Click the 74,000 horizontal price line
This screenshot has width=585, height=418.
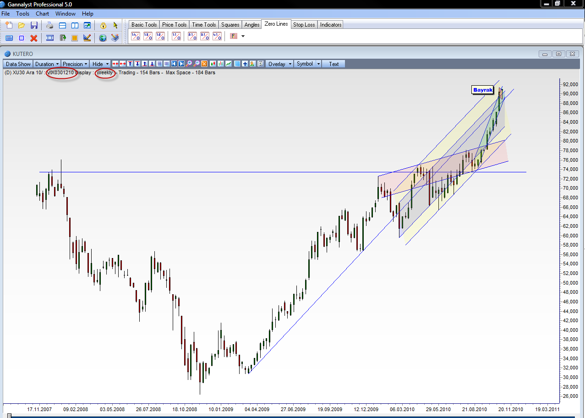[283, 172]
